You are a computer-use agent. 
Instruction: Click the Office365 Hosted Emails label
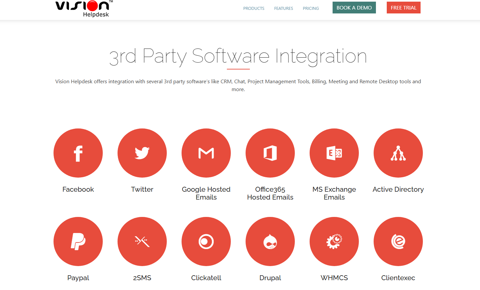tap(270, 193)
